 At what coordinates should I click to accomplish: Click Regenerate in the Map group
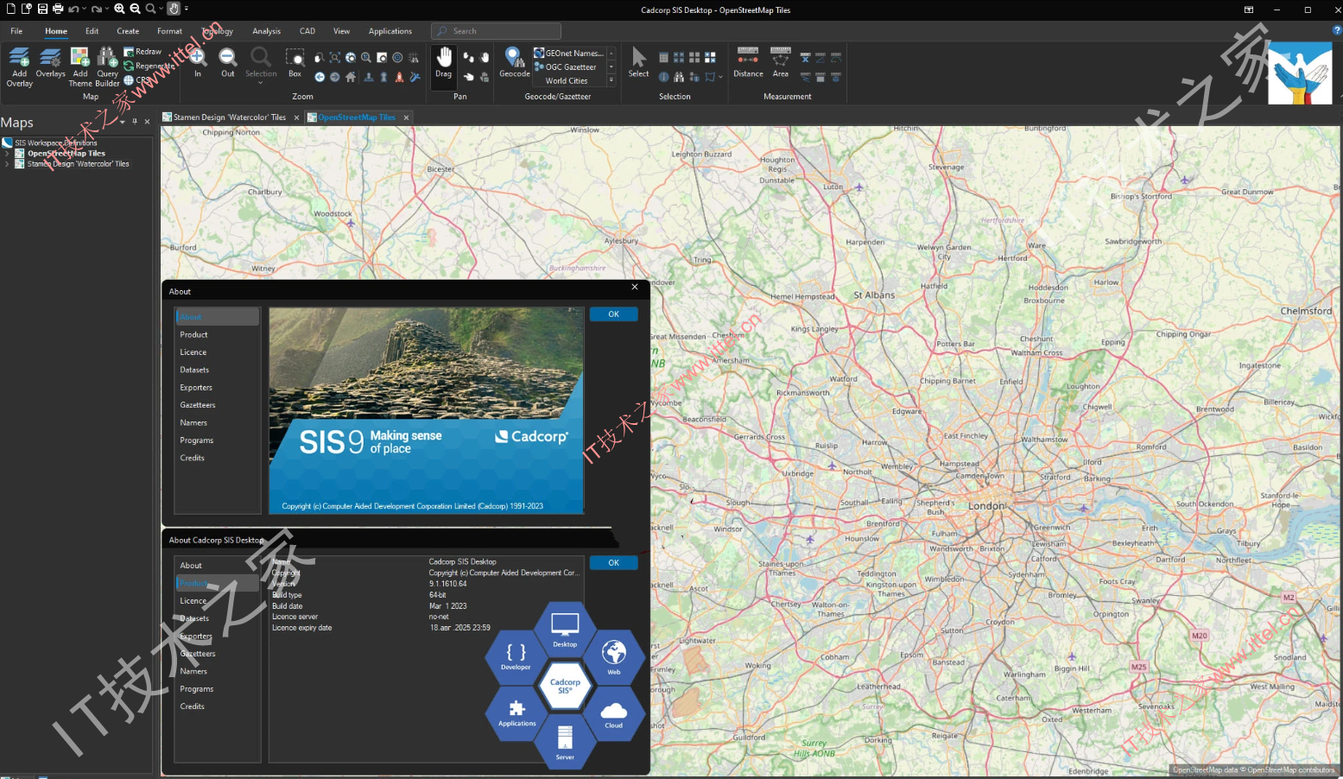(x=149, y=66)
